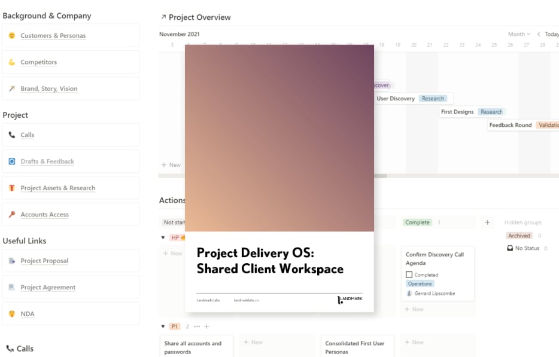Click the NDA key icon
Screen dimensions: 559x357
tap(12, 313)
